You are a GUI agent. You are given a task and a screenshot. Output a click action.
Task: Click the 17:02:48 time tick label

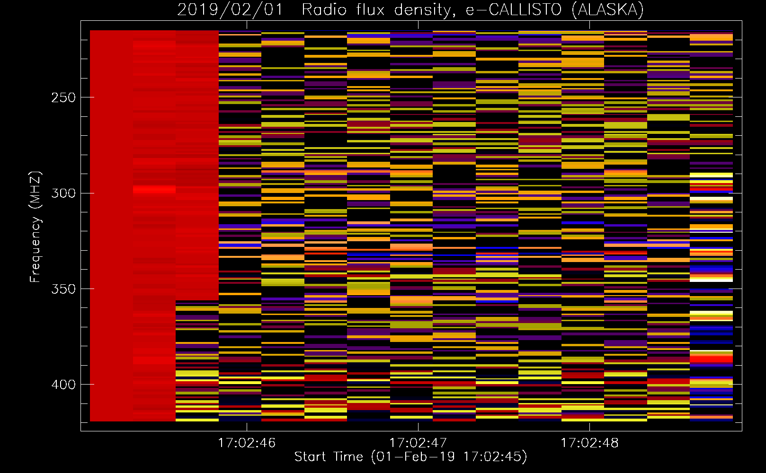[589, 443]
